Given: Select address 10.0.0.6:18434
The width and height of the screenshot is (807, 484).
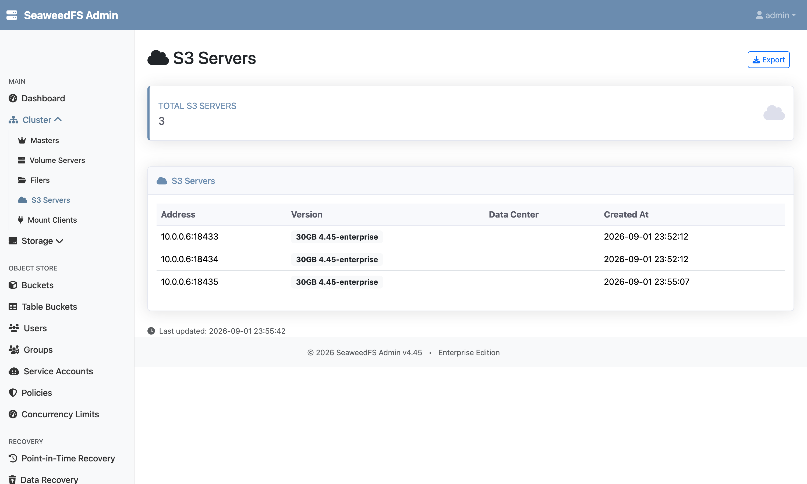Looking at the screenshot, I should [x=190, y=259].
